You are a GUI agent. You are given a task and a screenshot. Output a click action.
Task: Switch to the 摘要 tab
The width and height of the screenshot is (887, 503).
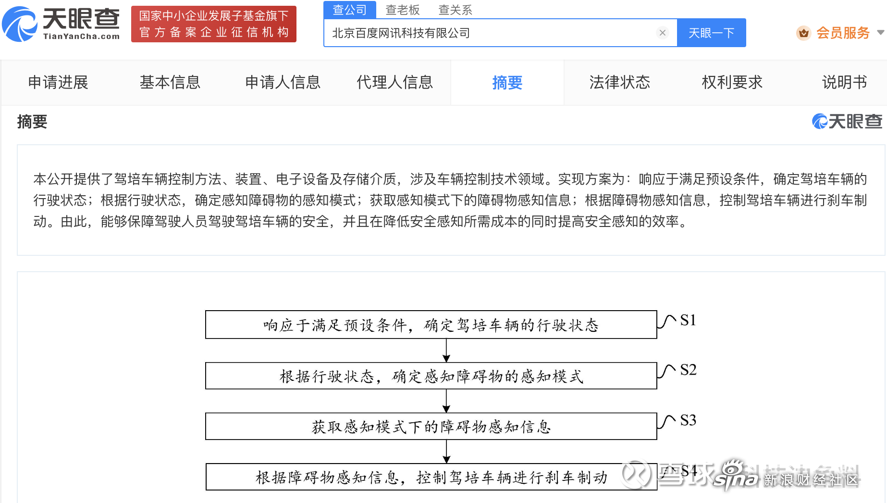(x=507, y=82)
